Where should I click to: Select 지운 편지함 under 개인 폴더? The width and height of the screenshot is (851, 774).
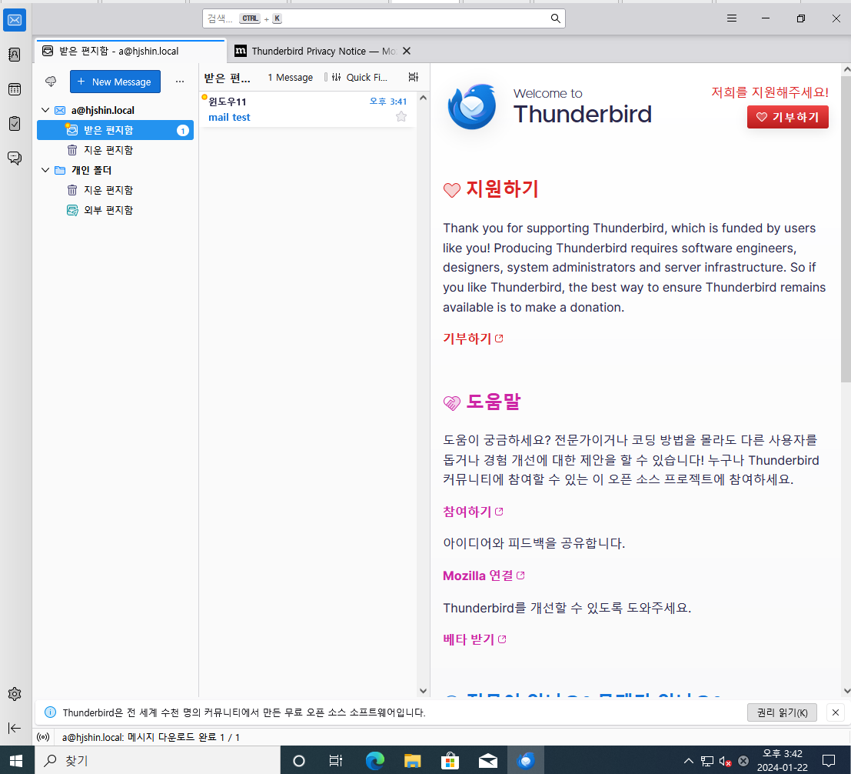[115, 190]
